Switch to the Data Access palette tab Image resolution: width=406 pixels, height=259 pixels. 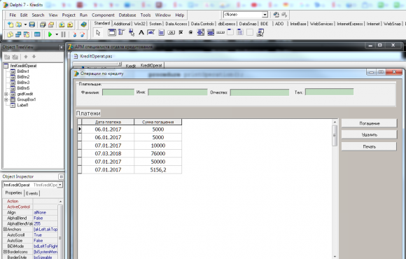(176, 24)
